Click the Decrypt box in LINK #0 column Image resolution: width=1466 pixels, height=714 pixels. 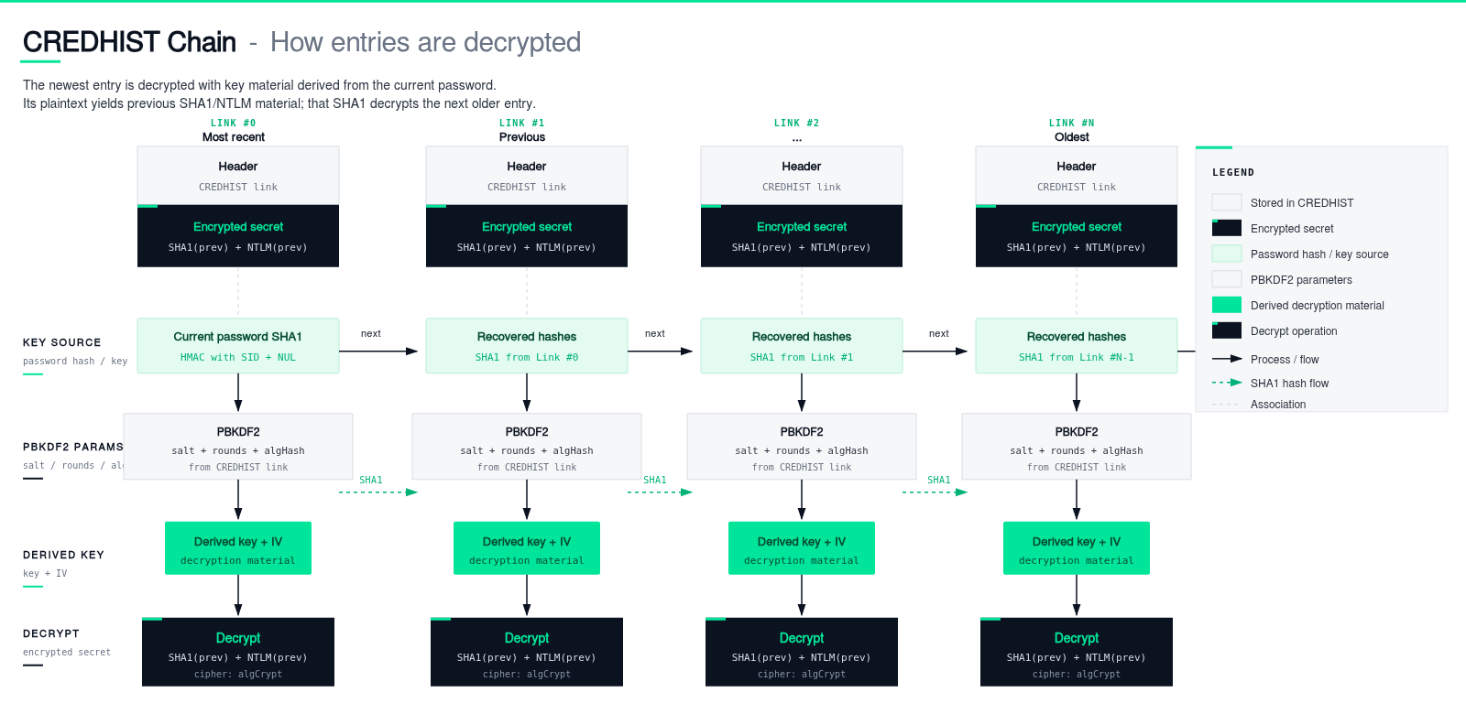pyautogui.click(x=238, y=652)
